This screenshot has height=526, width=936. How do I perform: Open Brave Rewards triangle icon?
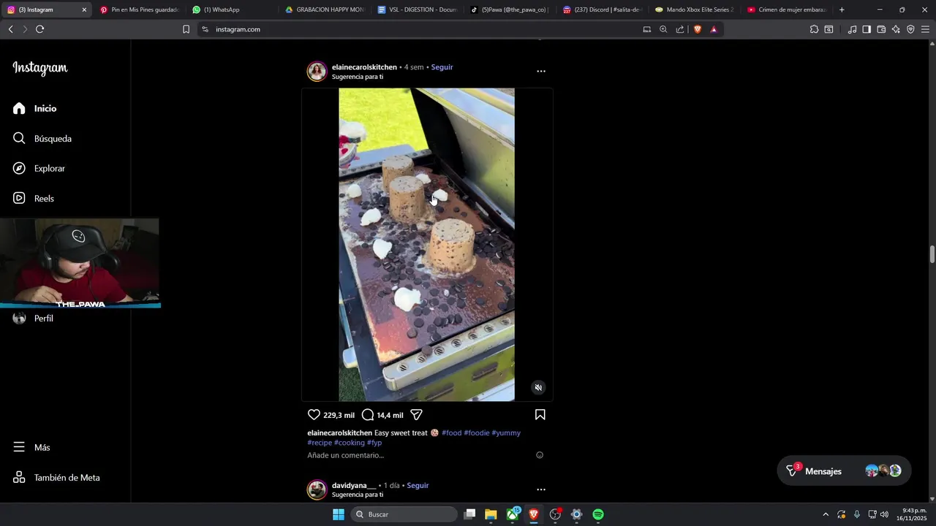pos(714,29)
